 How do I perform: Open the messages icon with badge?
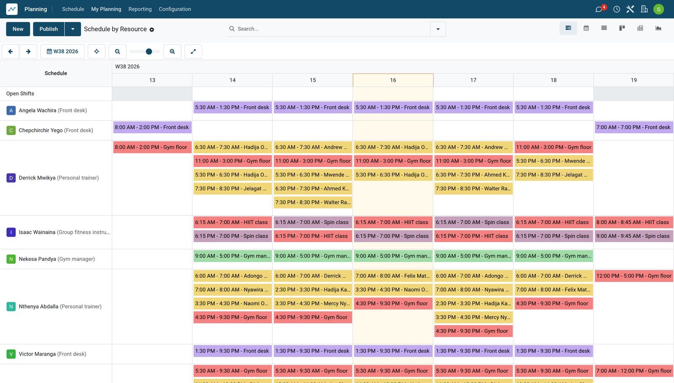[x=599, y=9]
